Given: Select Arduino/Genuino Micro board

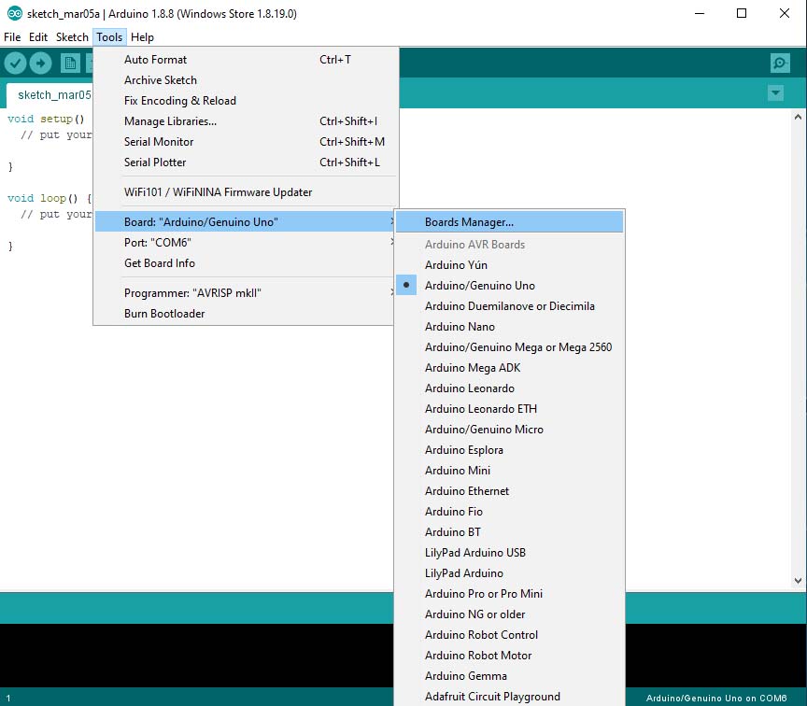Looking at the screenshot, I should (x=510, y=430).
